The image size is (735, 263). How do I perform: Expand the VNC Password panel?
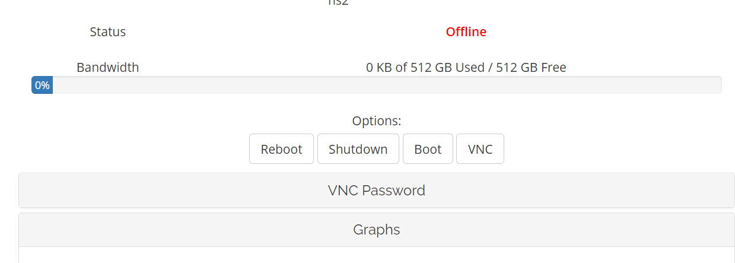(x=376, y=191)
